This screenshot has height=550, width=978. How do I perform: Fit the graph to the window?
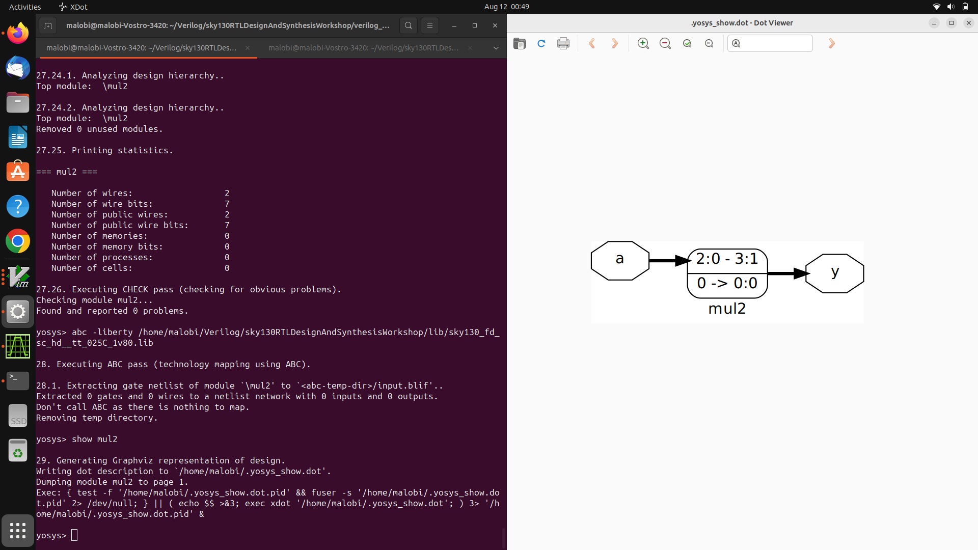pos(687,43)
